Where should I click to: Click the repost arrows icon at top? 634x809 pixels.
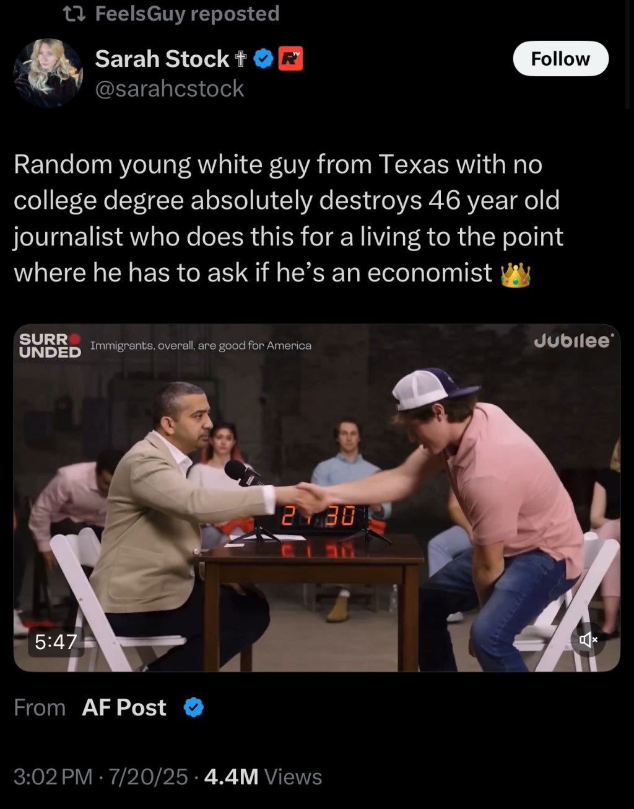click(76, 14)
